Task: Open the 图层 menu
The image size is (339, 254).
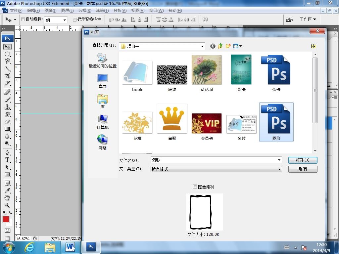Action: [x=67, y=11]
